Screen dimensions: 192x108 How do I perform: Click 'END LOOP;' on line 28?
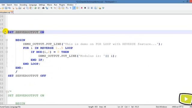[x=31, y=64]
